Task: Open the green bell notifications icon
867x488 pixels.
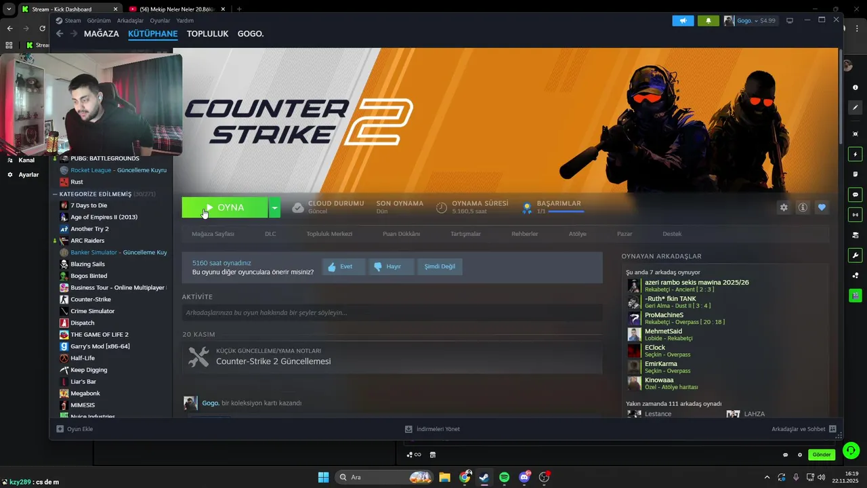Action: pyautogui.click(x=709, y=20)
